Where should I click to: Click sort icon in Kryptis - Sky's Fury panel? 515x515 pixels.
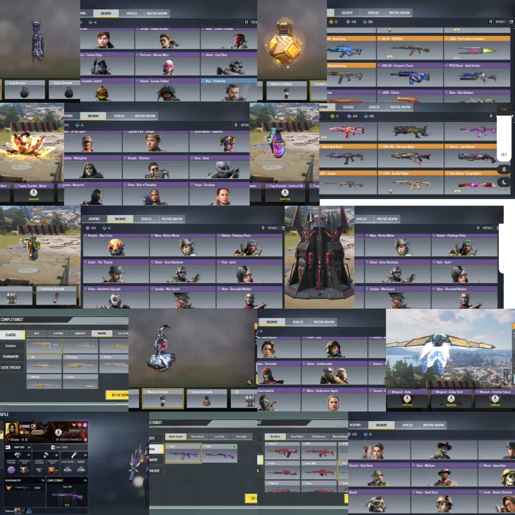point(263,228)
